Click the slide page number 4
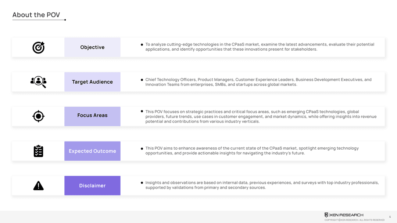This screenshot has width=397, height=223. click(x=390, y=217)
